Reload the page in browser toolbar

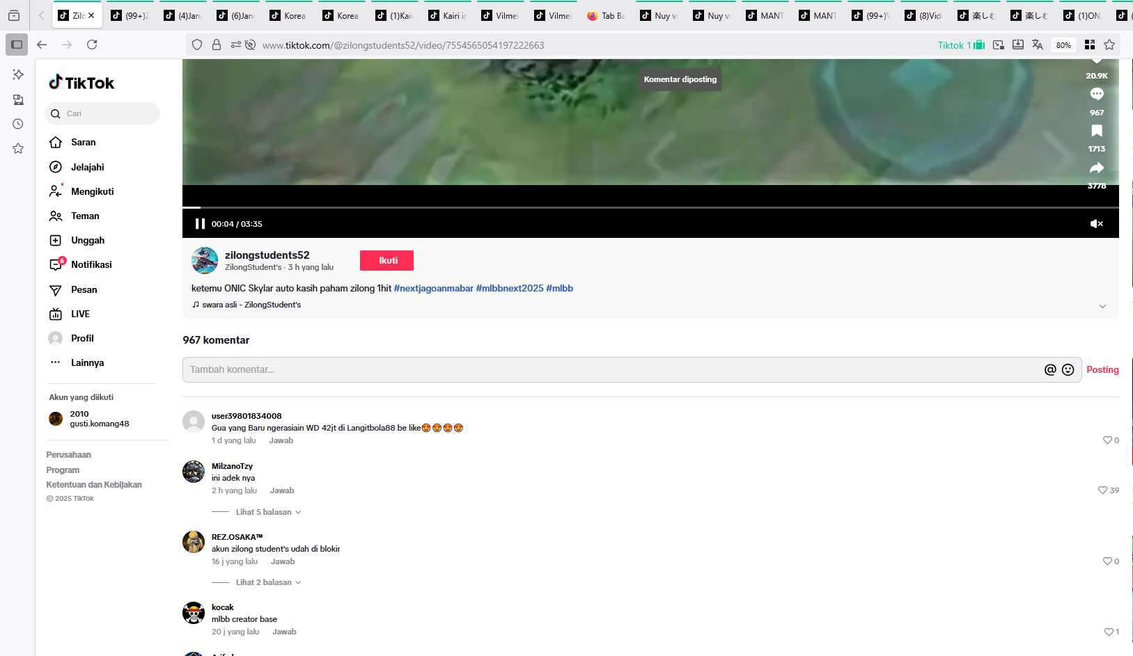(92, 45)
